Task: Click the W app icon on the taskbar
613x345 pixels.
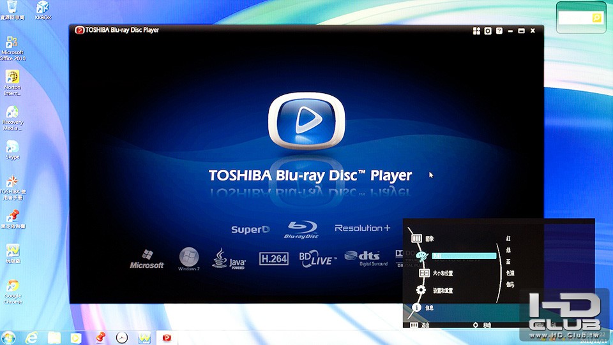Action: [144, 337]
